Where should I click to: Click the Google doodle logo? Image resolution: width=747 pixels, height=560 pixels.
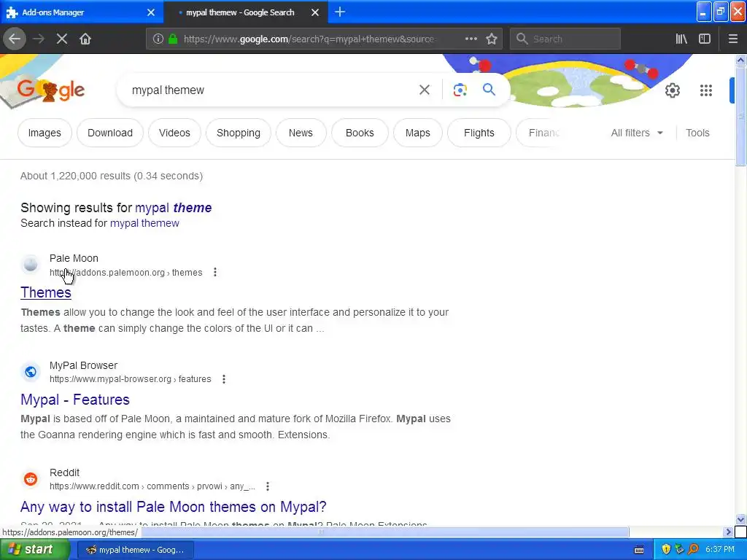tap(51, 90)
